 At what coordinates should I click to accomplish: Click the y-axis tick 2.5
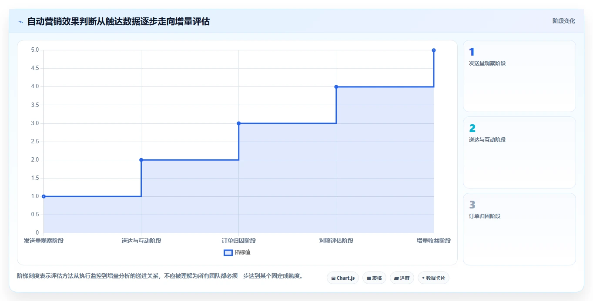35,142
